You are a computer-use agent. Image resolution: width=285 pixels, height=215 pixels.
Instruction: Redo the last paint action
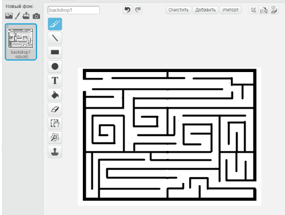point(138,10)
